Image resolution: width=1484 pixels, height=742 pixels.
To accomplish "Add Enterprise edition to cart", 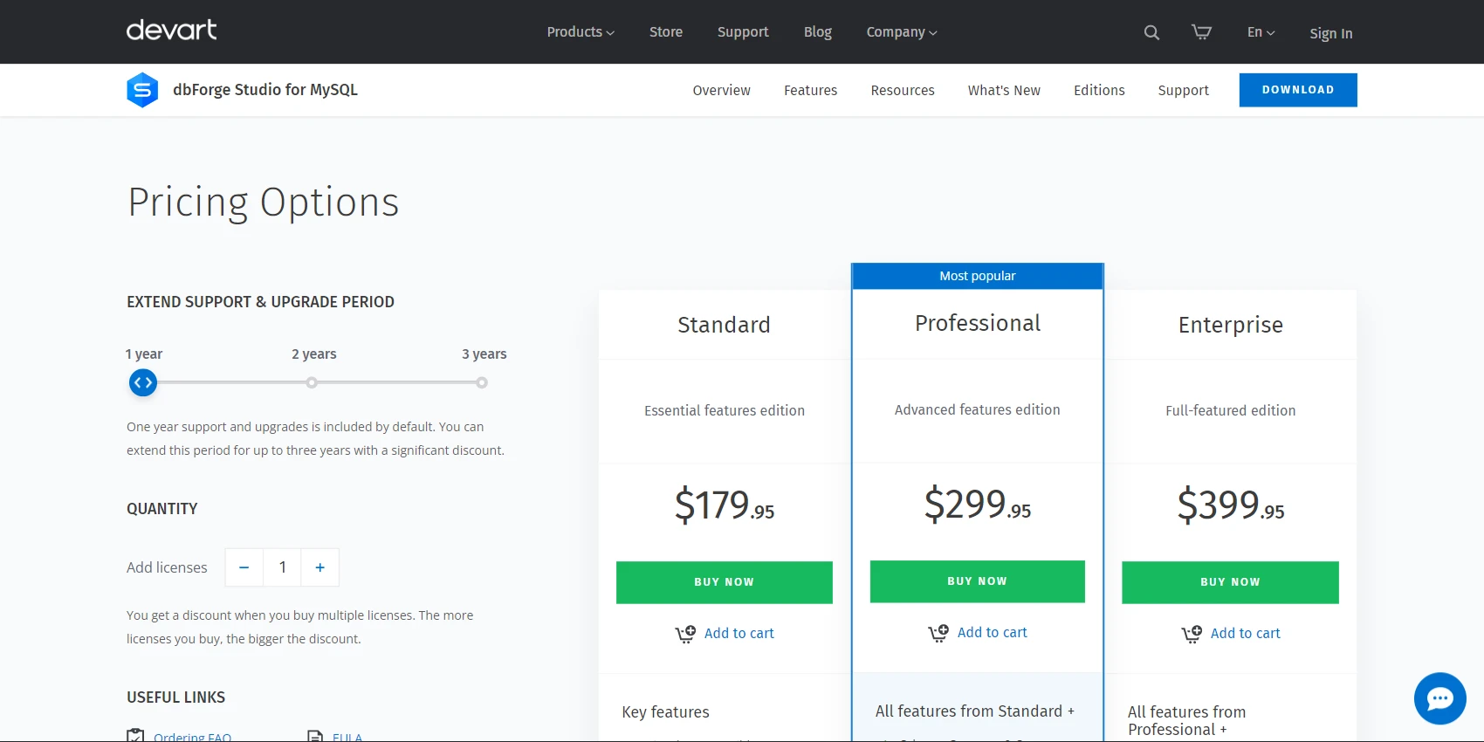I will tap(1246, 634).
